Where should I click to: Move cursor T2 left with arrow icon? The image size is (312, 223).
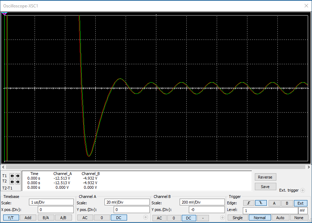point(12,182)
